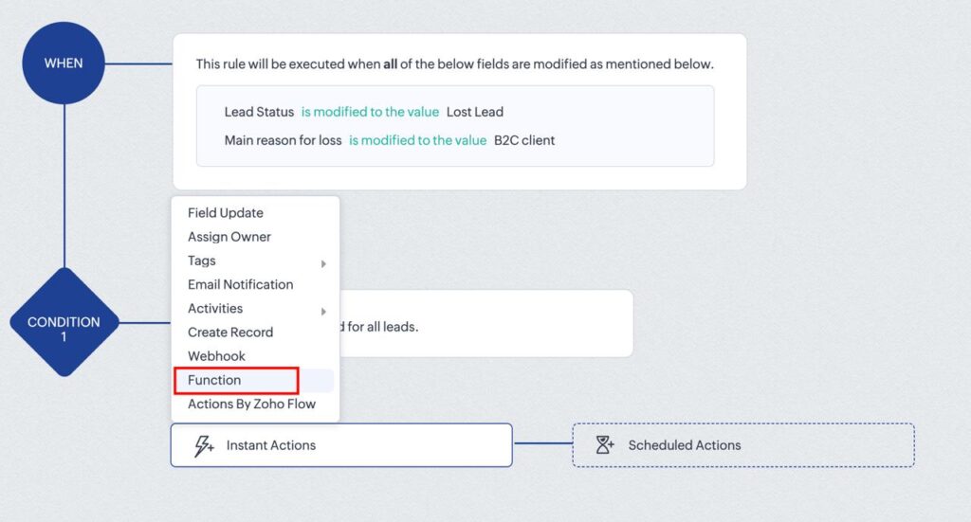Select the WHEN circle node
Screen dimensions: 971x522
tap(64, 63)
